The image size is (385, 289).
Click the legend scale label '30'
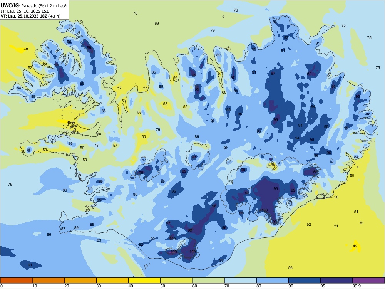(x=99, y=286)
